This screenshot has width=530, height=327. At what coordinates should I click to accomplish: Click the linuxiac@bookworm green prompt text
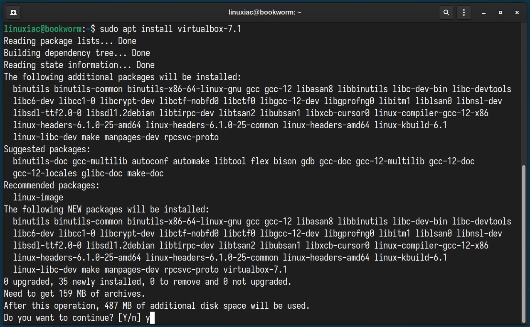click(42, 29)
